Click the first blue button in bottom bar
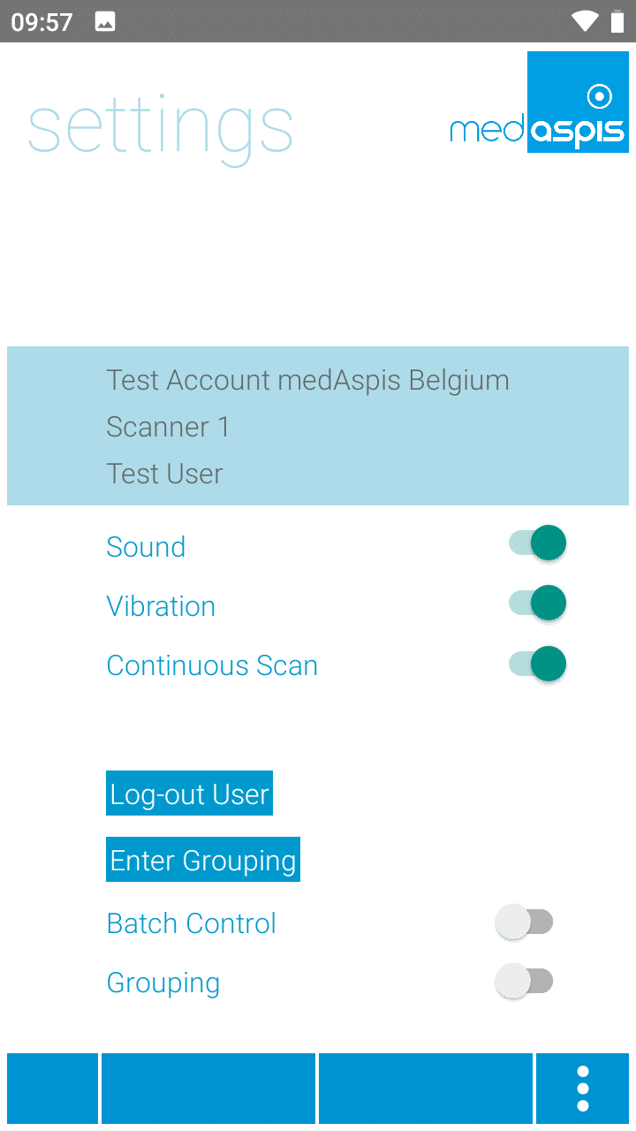This screenshot has height=1131, width=636. pyautogui.click(x=51, y=1088)
